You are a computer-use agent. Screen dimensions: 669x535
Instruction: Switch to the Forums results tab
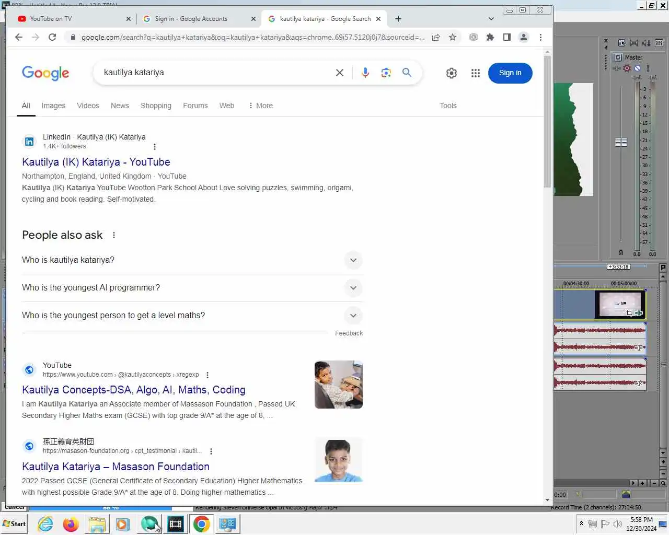tap(195, 106)
